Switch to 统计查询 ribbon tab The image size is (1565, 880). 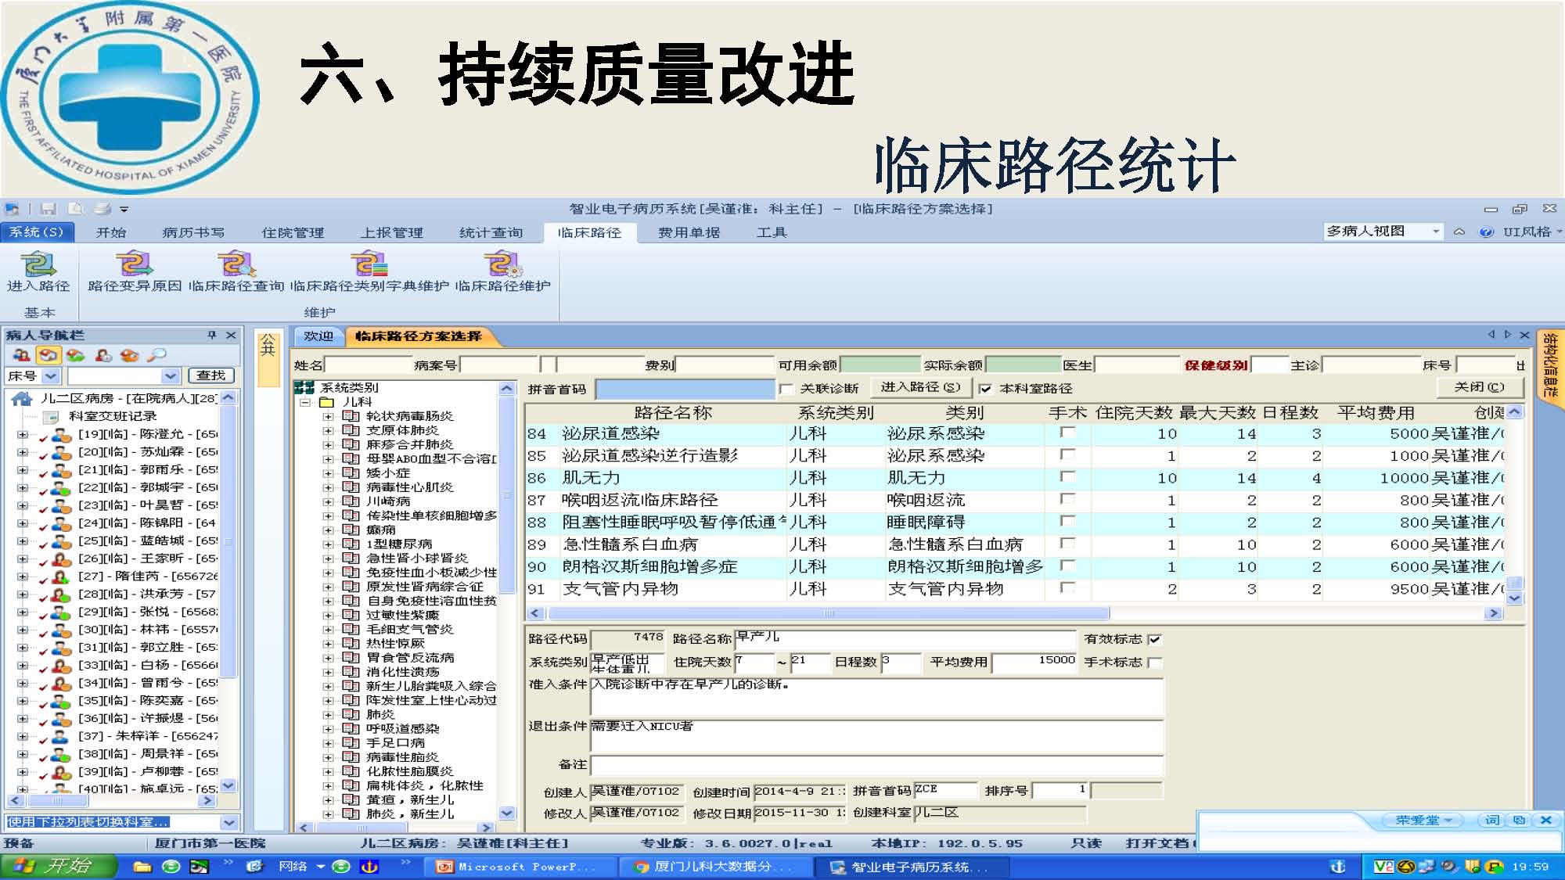(491, 232)
